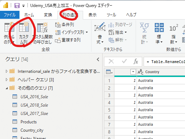Select the Country_city query
The image size is (185, 139).
tap(32, 130)
